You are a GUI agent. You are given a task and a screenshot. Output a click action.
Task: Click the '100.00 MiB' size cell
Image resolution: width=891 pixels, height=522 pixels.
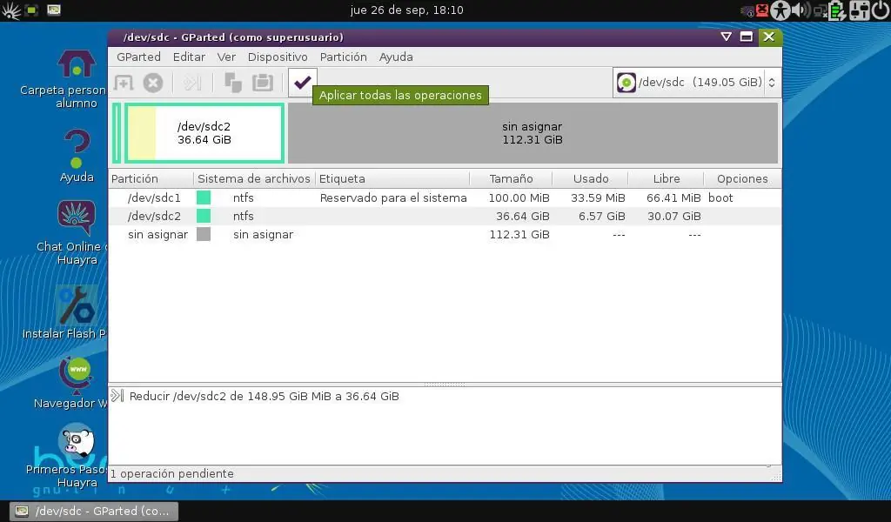(x=519, y=197)
